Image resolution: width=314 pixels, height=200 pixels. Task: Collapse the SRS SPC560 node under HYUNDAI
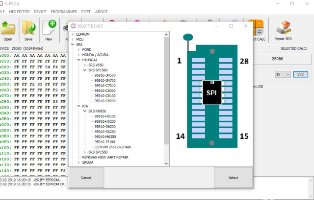pos(84,70)
